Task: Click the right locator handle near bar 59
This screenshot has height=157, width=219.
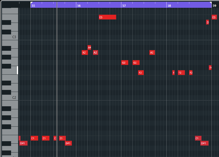Action: tap(211, 3)
